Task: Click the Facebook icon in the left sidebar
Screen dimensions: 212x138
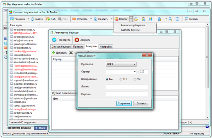Action: tap(6, 39)
